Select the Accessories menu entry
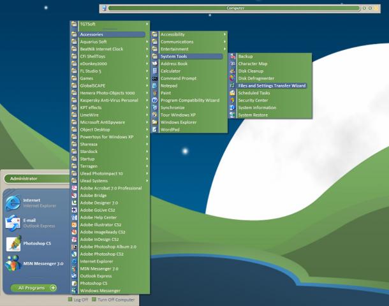Viewport: 389px width, 306px height. pyautogui.click(x=110, y=34)
